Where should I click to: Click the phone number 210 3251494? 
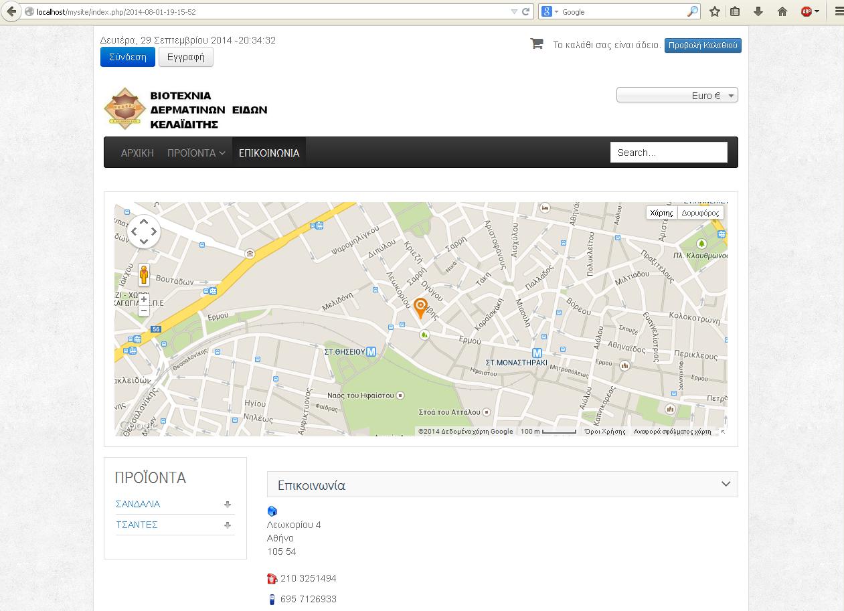tap(309, 578)
